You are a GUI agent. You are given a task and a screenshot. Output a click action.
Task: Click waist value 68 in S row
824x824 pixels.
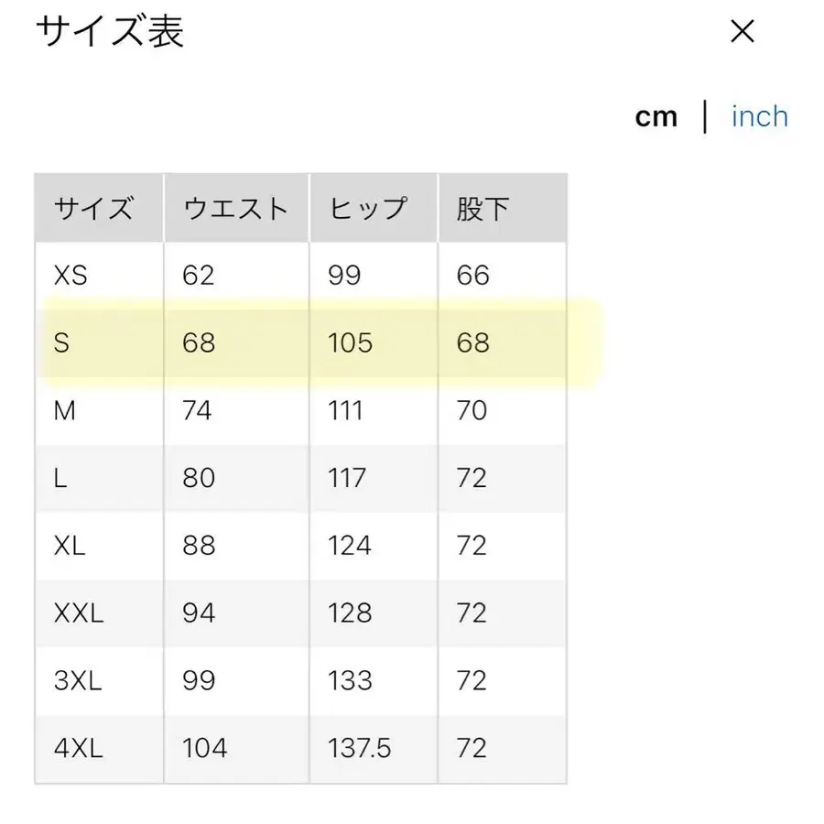[198, 342]
